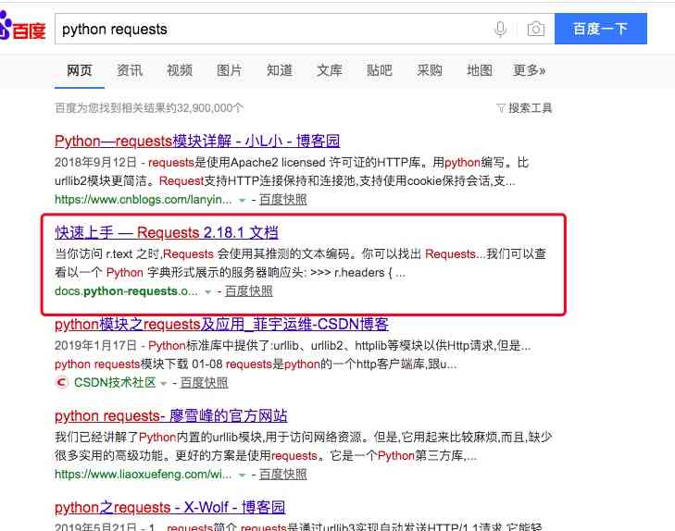Open the 搜索工具 filter tools
The image size is (675, 531).
tap(524, 108)
